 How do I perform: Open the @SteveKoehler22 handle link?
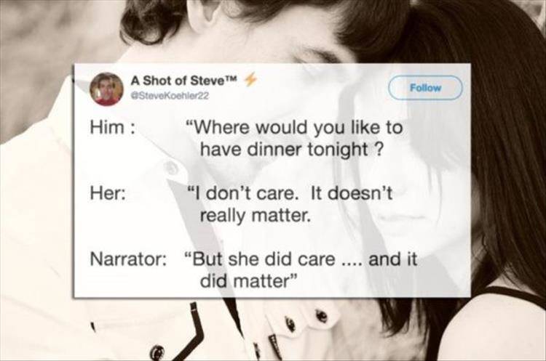tap(169, 97)
